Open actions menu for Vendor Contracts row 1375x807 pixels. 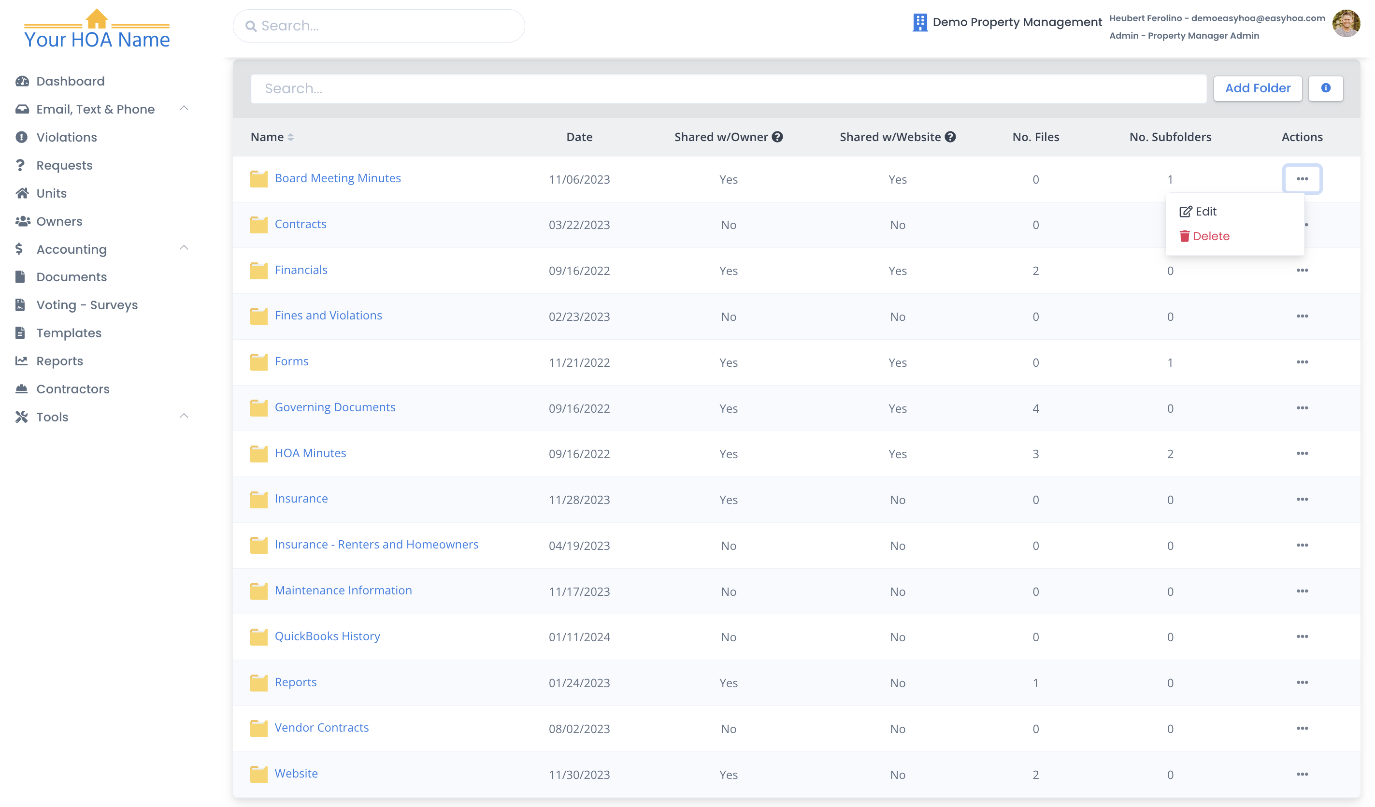click(x=1302, y=728)
